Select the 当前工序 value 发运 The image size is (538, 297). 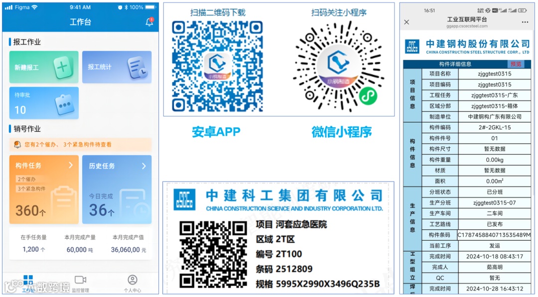(495, 246)
